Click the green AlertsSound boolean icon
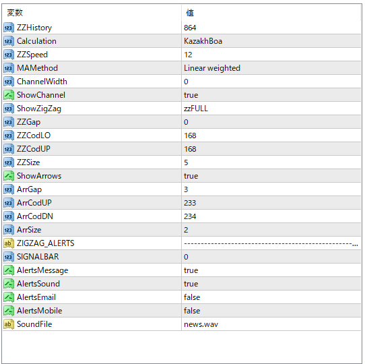Viewport: 365px width, 364px height. 9,284
